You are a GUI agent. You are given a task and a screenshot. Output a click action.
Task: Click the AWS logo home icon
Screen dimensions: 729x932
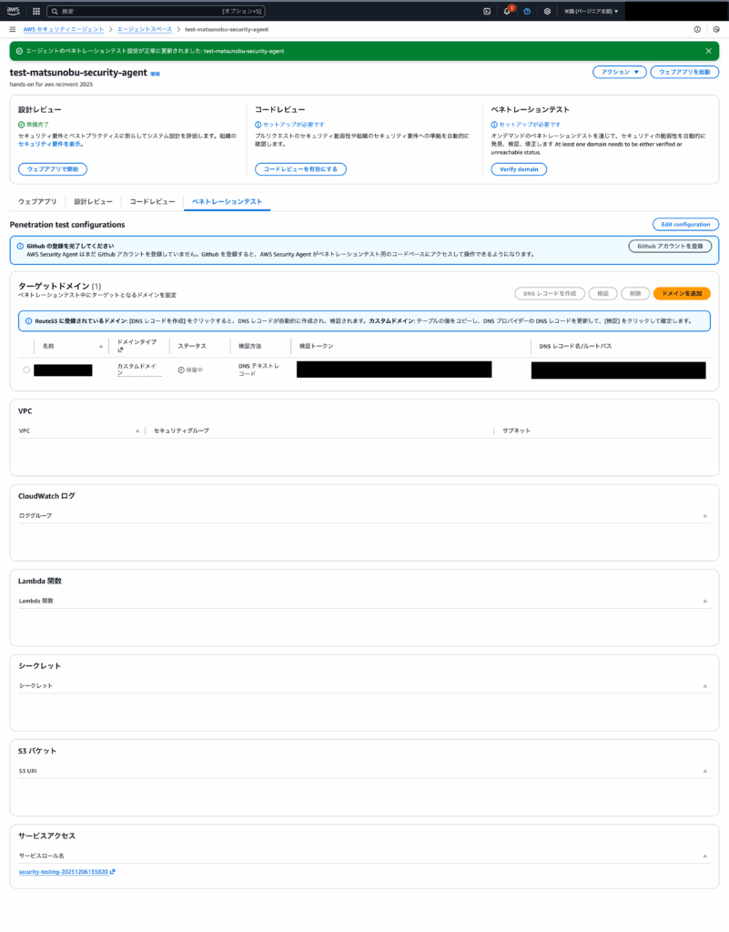pyautogui.click(x=15, y=11)
